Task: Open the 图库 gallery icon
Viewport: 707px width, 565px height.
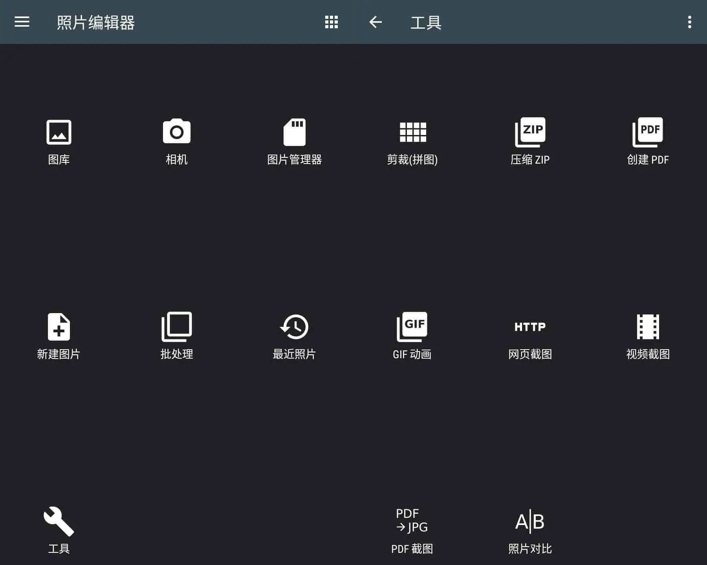Action: tap(59, 132)
